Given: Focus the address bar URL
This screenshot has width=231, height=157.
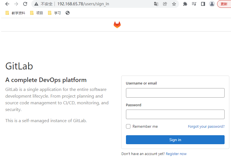Looking at the screenshot, I should click(83, 4).
